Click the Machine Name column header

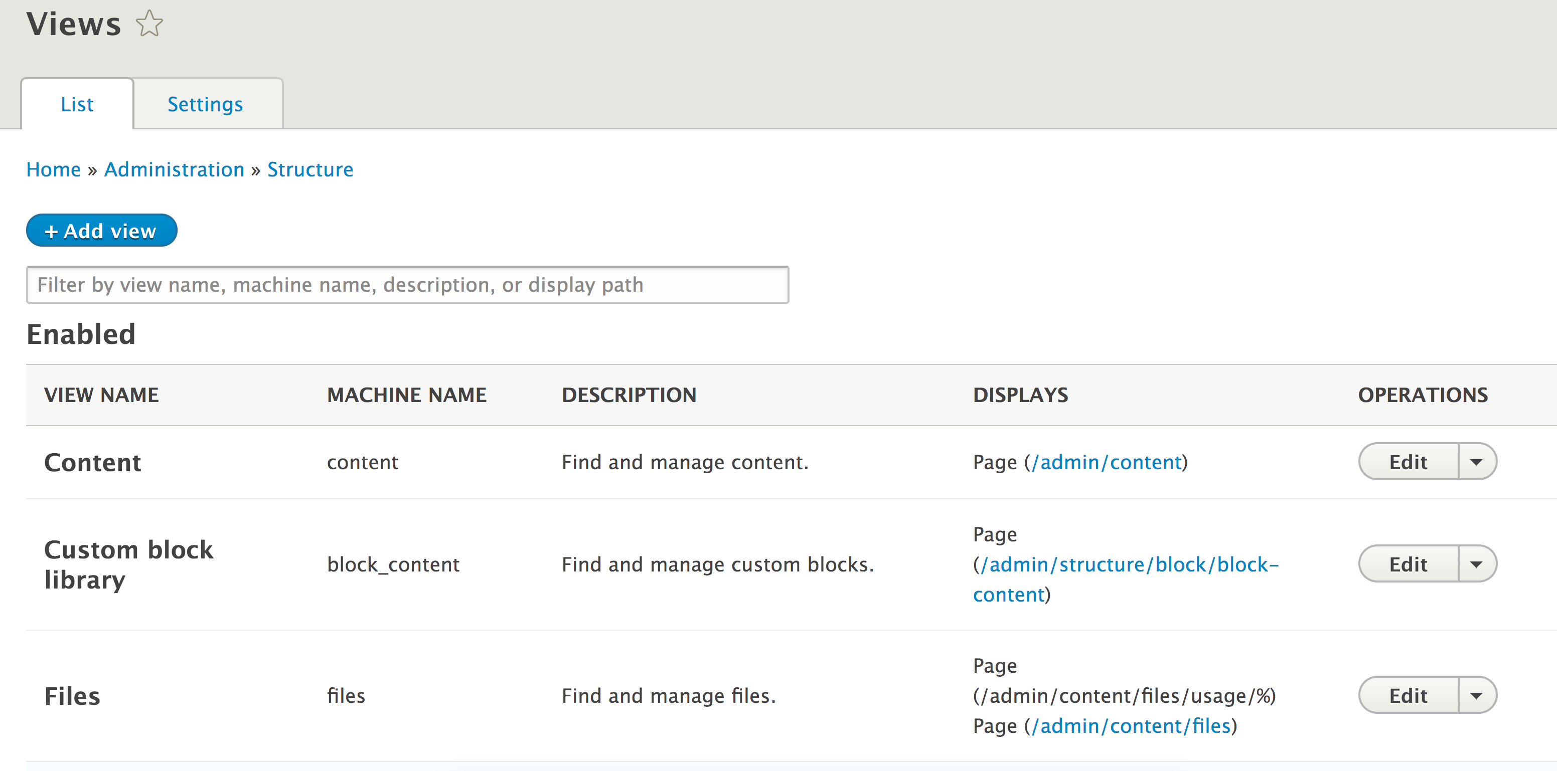[x=406, y=395]
